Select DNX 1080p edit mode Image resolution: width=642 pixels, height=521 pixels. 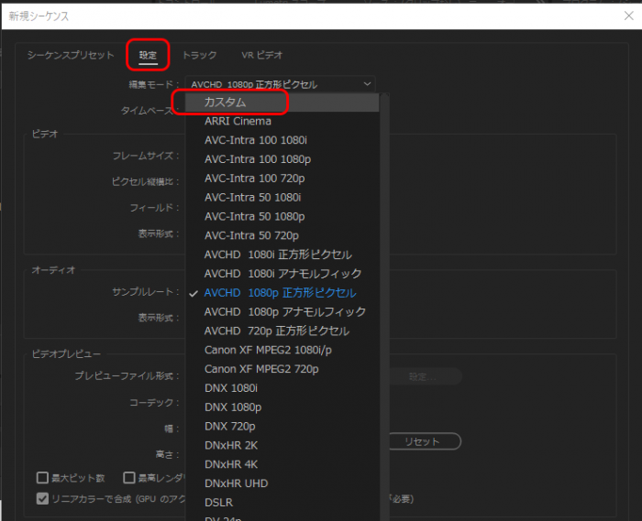pos(282,407)
